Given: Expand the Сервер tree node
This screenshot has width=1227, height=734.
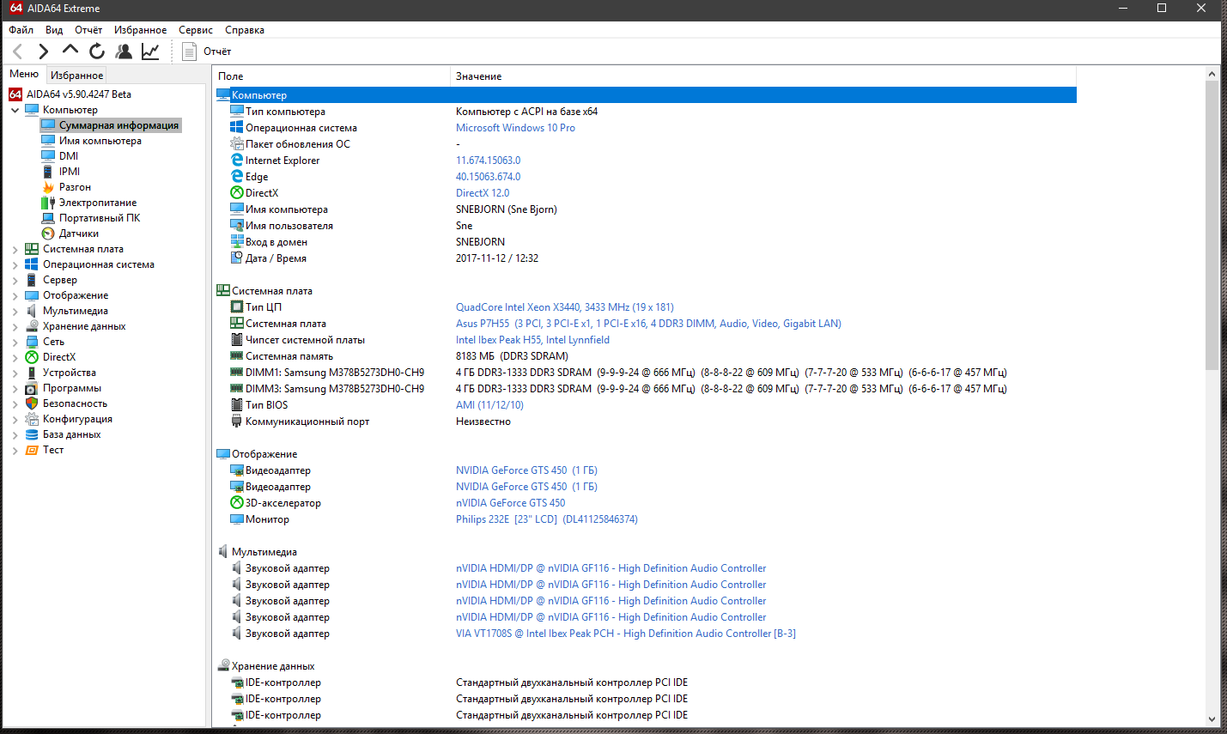Looking at the screenshot, I should (x=15, y=280).
